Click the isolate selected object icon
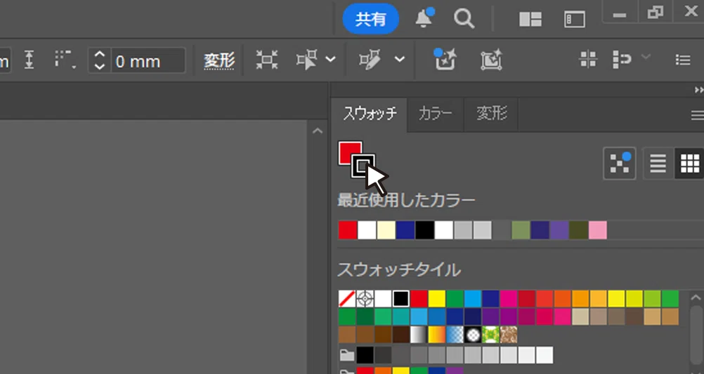 267,60
